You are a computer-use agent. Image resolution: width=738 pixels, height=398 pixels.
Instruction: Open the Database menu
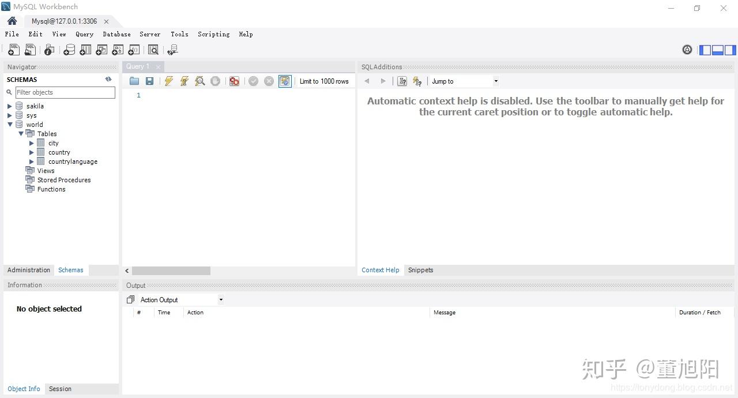[116, 34]
